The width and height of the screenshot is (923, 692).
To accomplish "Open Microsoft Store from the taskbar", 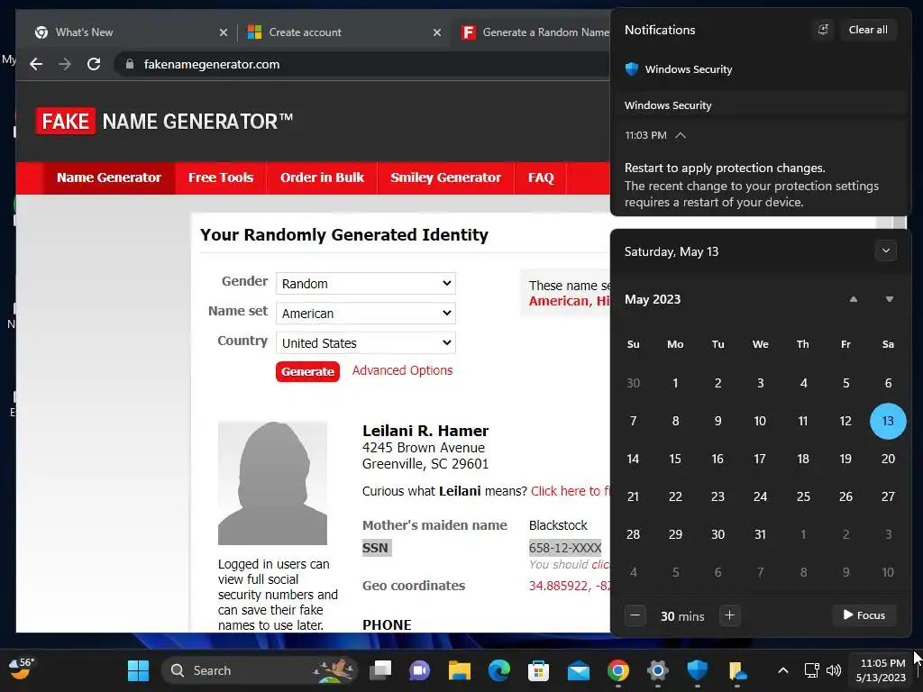I will (x=539, y=670).
